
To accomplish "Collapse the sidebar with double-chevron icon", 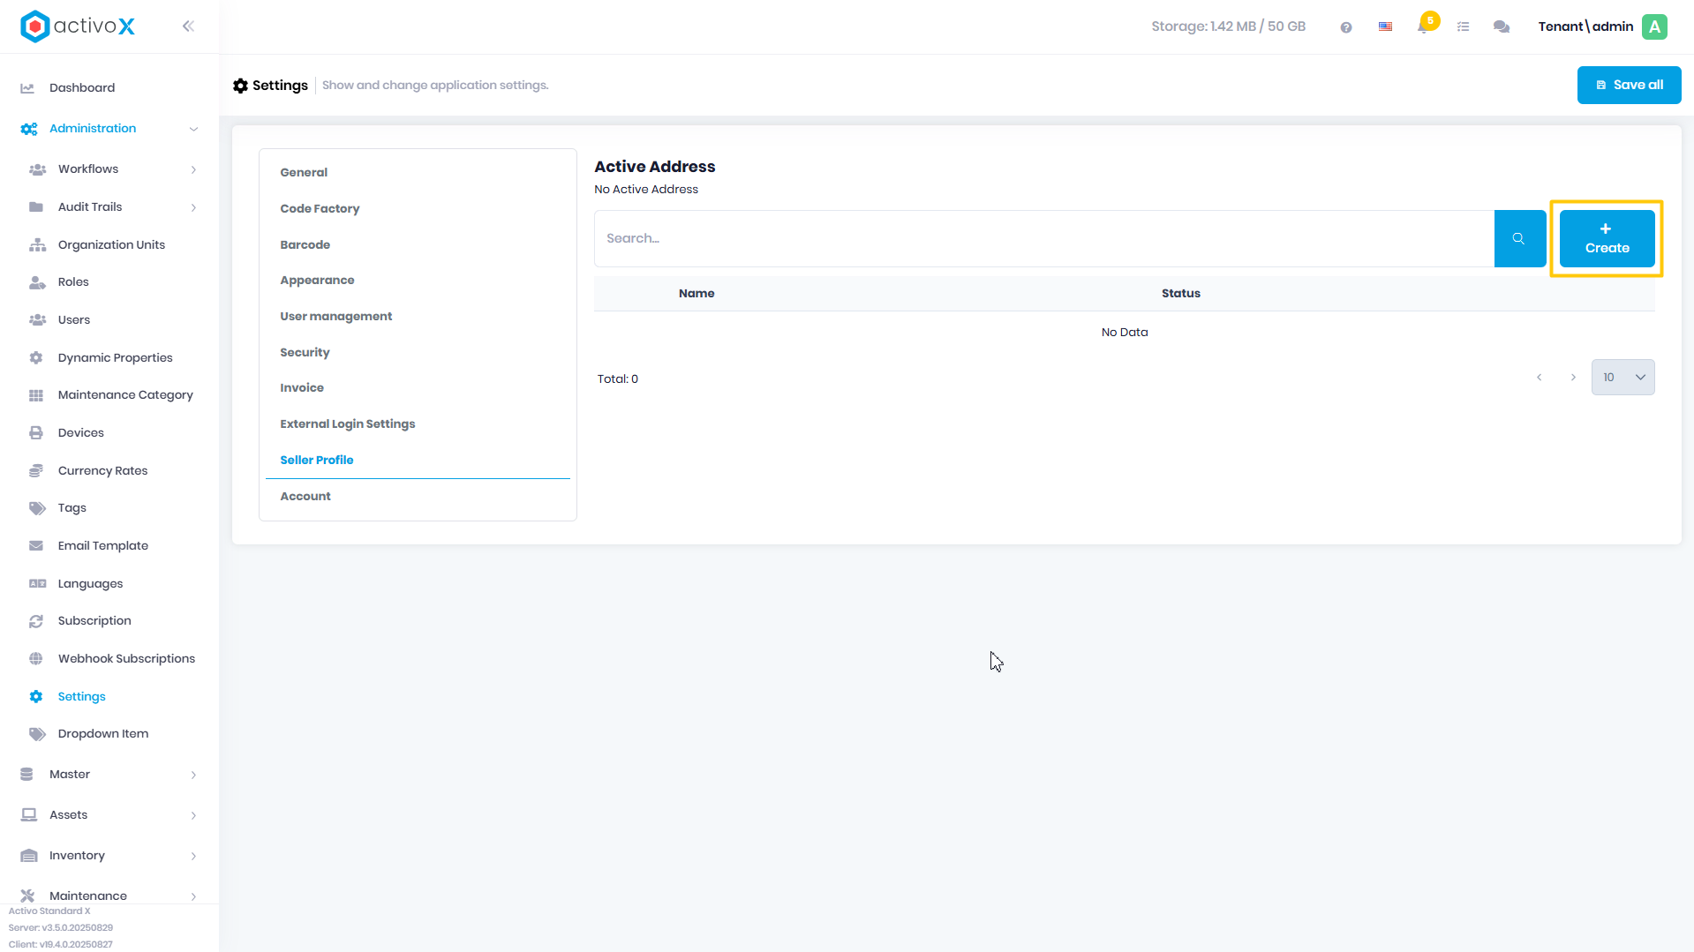I will [188, 26].
